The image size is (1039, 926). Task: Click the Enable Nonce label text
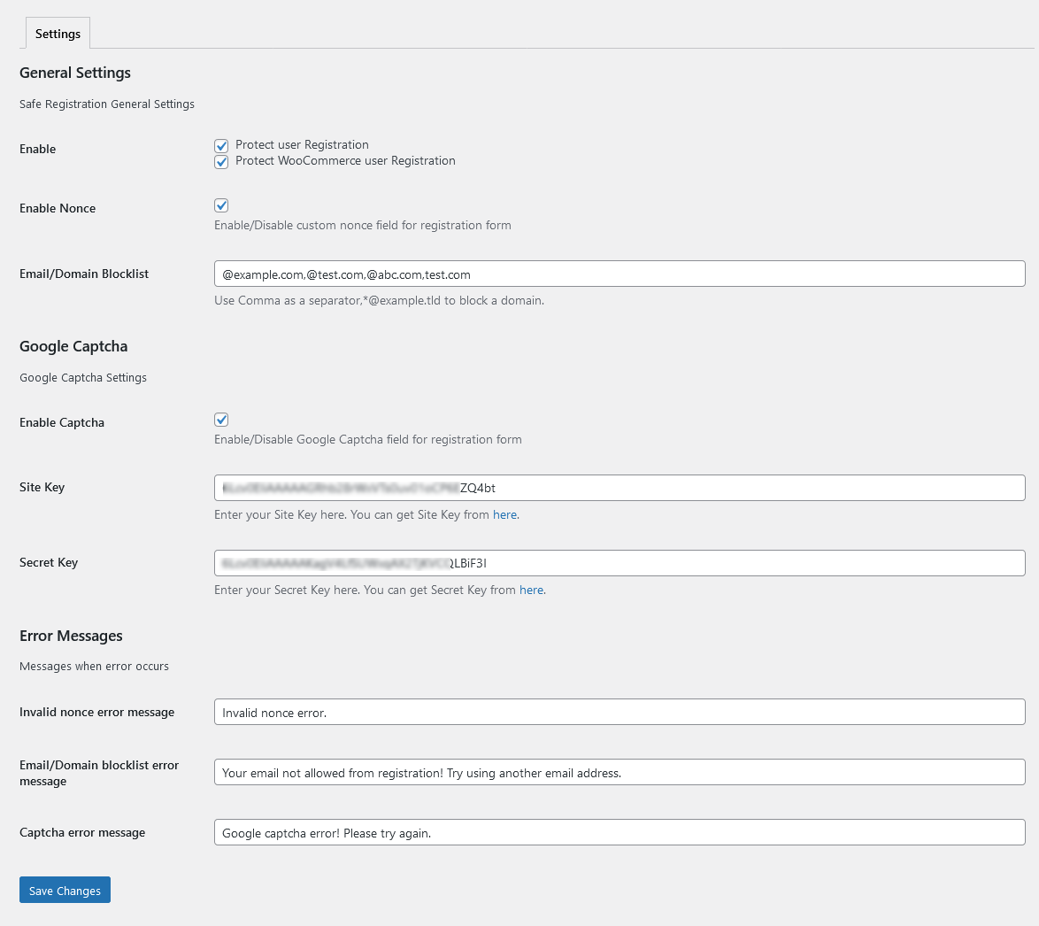pos(57,208)
